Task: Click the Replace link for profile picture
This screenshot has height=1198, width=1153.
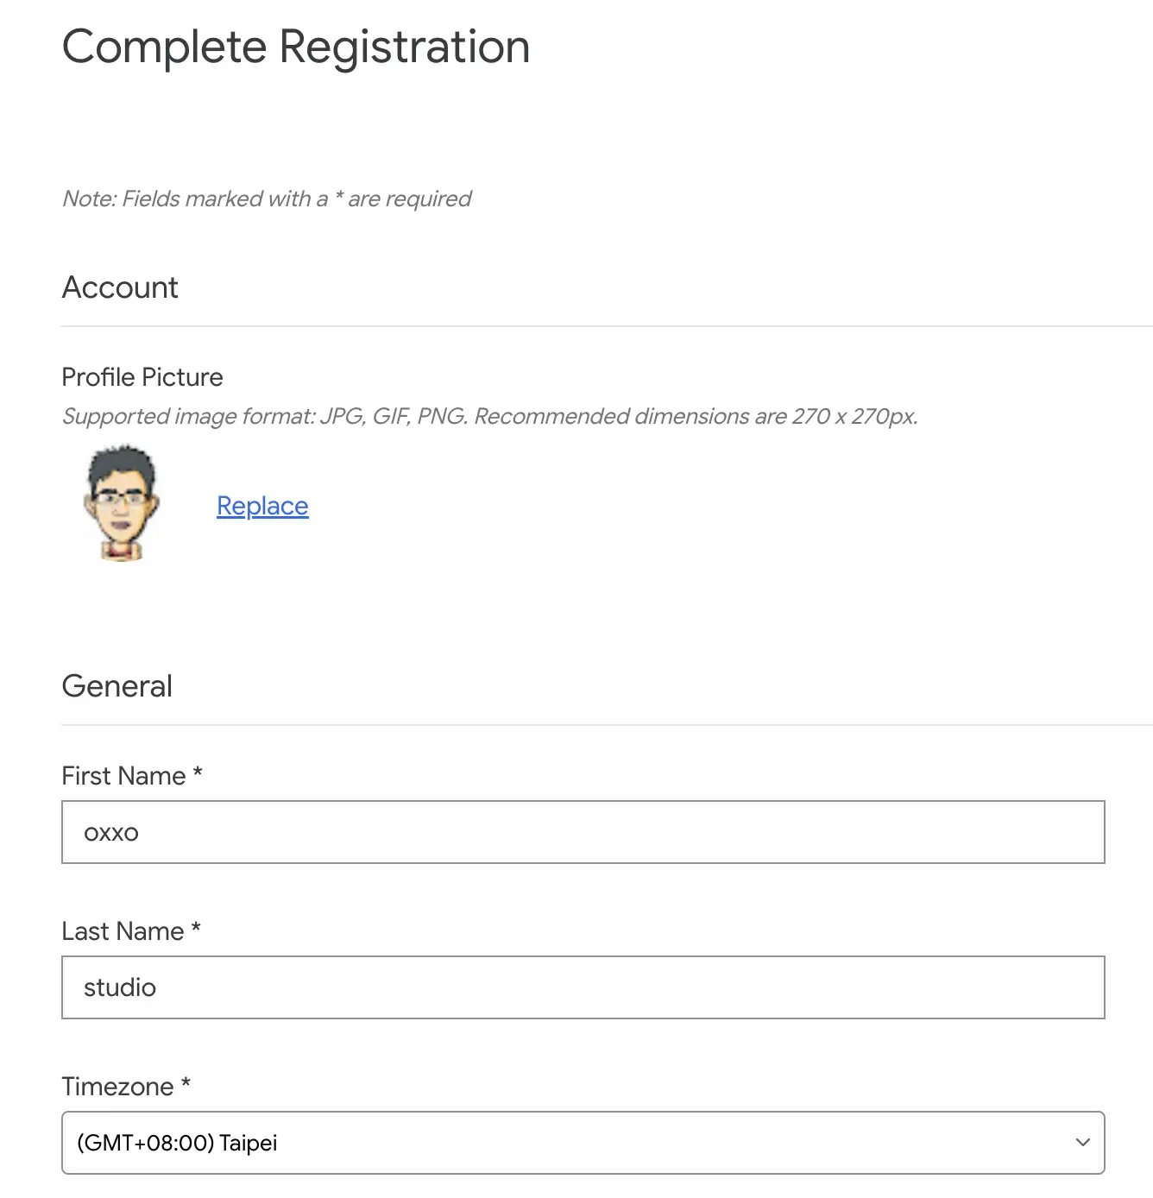Action: click(261, 506)
